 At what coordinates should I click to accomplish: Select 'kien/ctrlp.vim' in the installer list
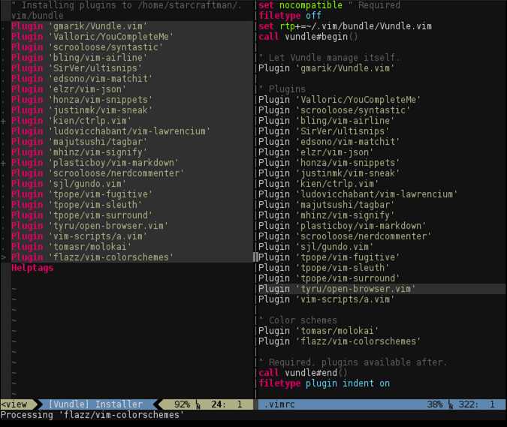pos(71,121)
